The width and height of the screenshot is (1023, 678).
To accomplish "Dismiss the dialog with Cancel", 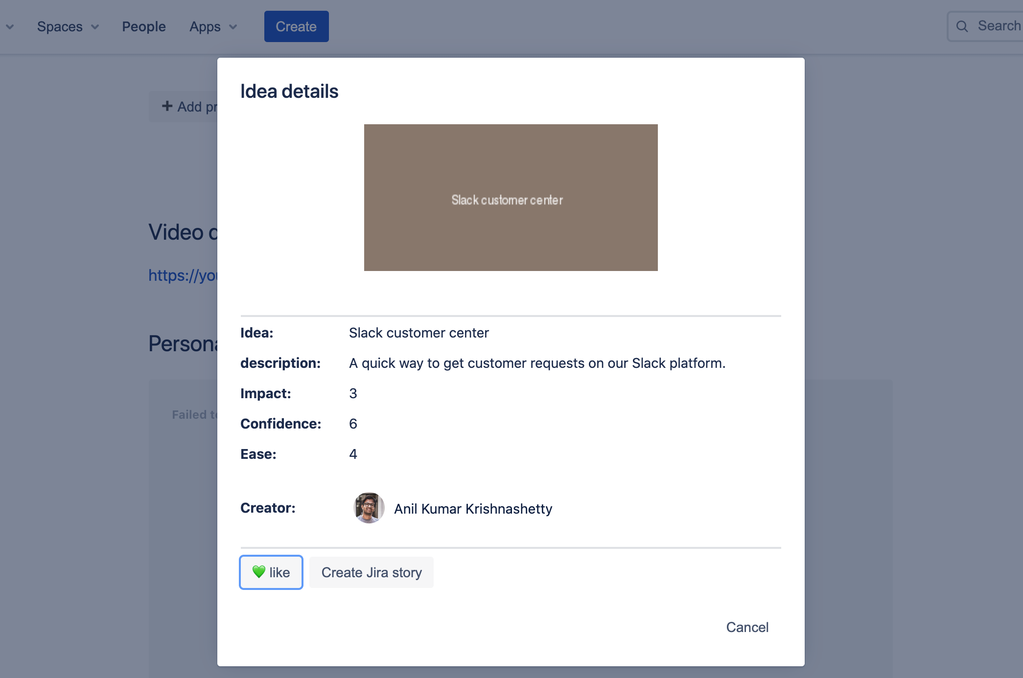I will (747, 627).
